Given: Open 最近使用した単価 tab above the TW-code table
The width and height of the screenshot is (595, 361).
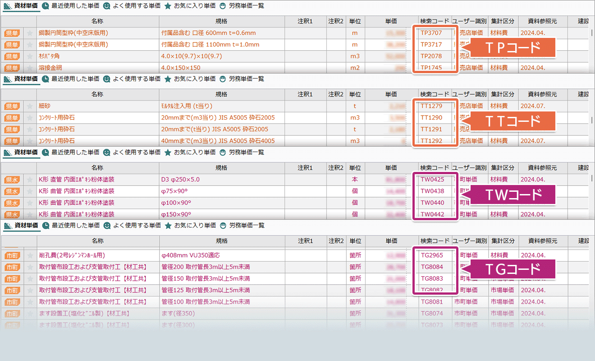Looking at the screenshot, I should tap(70, 153).
